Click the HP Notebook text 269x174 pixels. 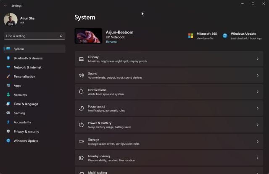pyautogui.click(x=115, y=37)
